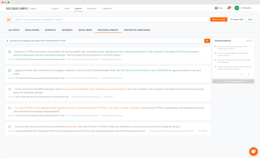This screenshot has height=158, width=260.
Task: Switch to the Regulations tab
Action: click(32, 30)
